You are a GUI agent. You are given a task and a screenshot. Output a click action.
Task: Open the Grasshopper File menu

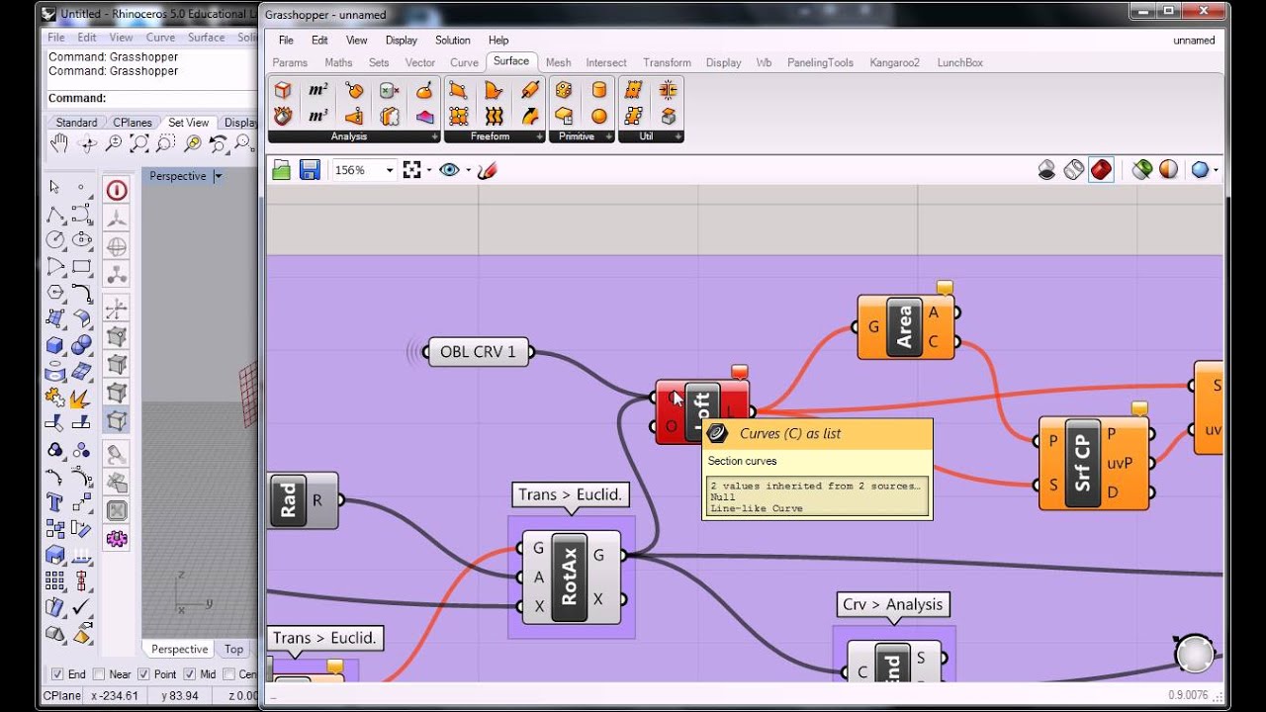tap(286, 41)
